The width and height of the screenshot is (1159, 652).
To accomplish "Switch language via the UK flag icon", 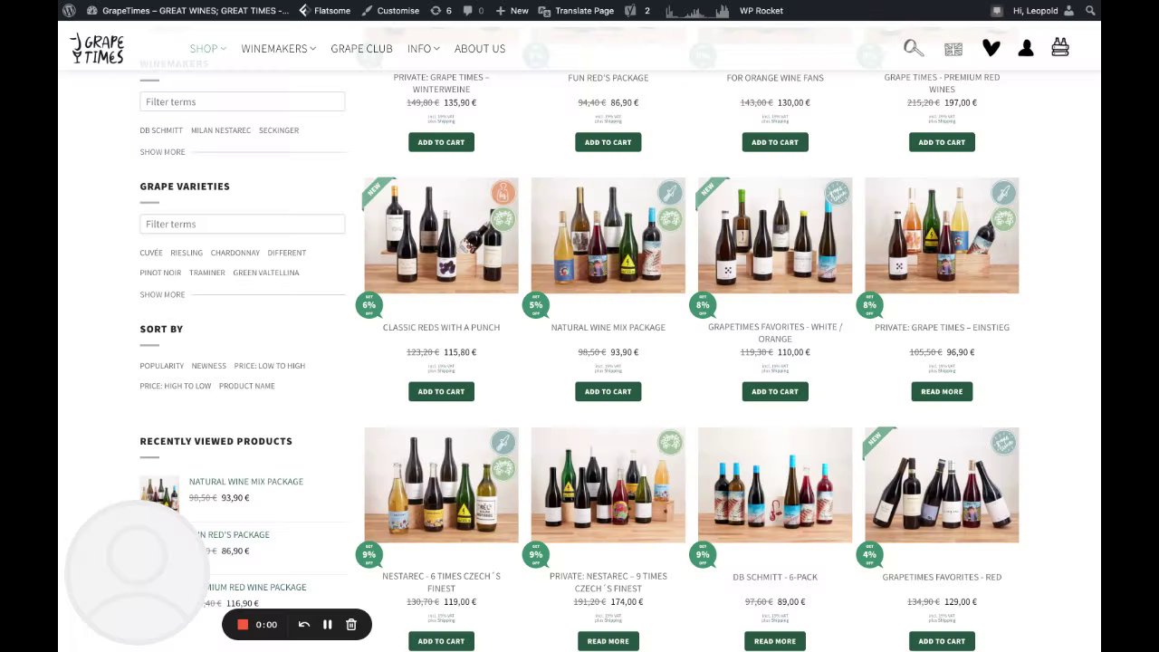I will tap(953, 49).
